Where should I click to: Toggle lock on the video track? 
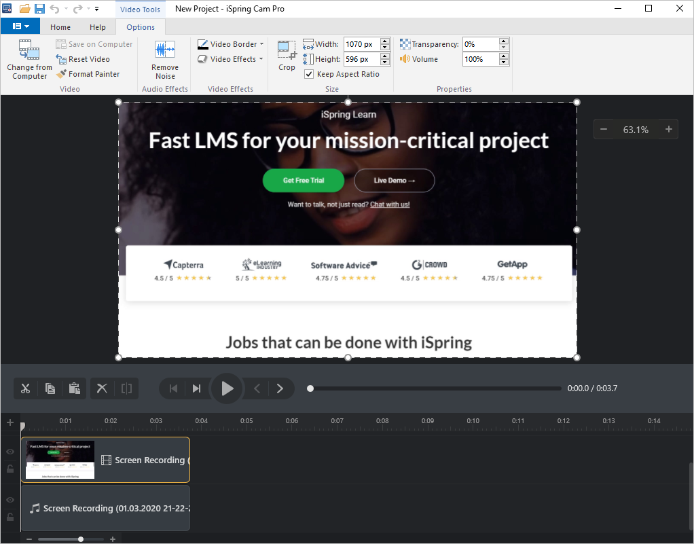10,469
